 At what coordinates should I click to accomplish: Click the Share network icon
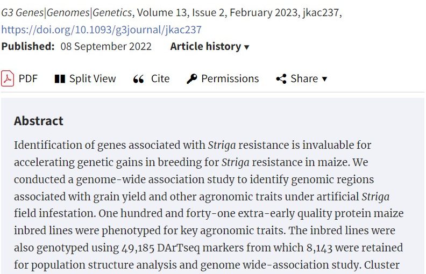(281, 79)
